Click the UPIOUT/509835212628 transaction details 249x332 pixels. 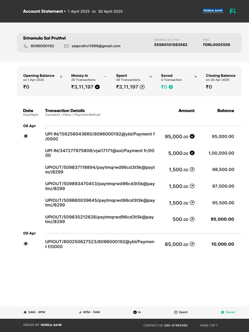[100, 219]
